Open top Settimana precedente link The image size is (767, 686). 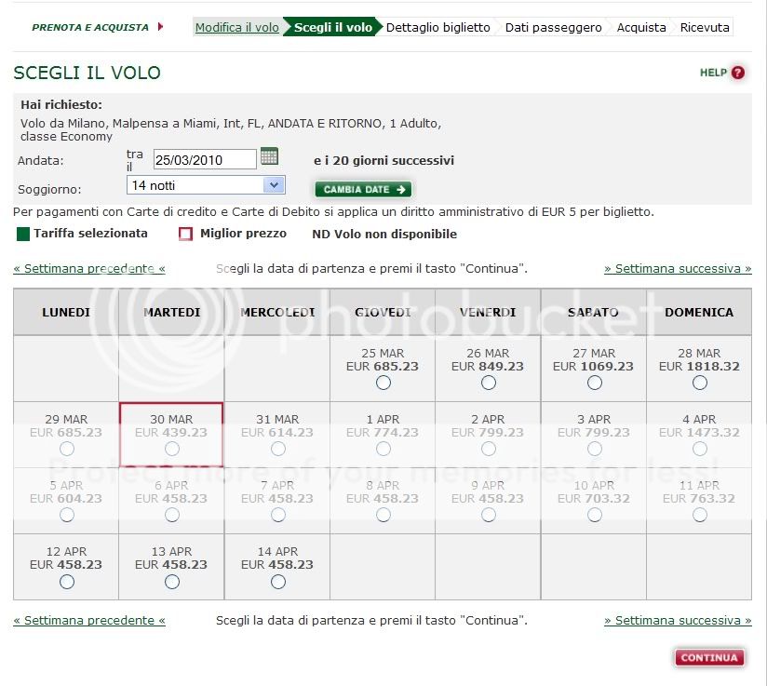tap(89, 269)
